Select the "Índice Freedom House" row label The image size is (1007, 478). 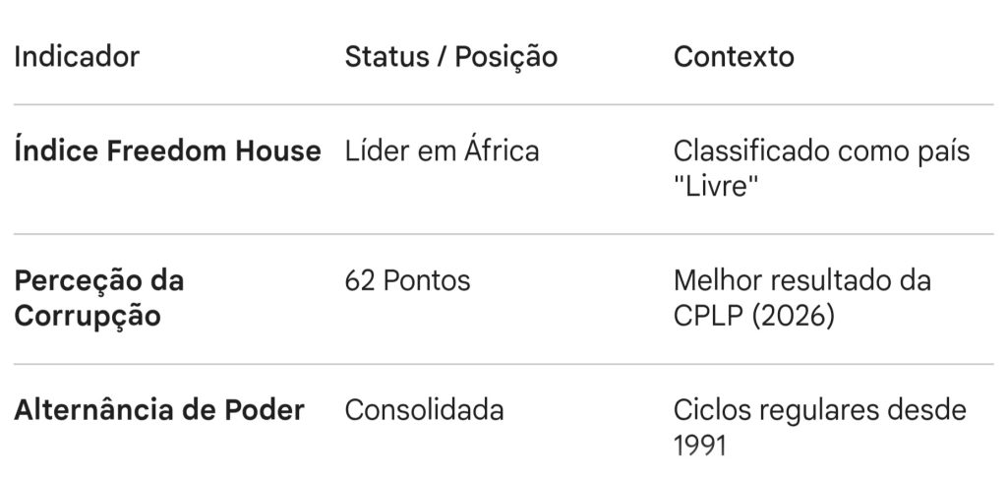[x=167, y=151]
